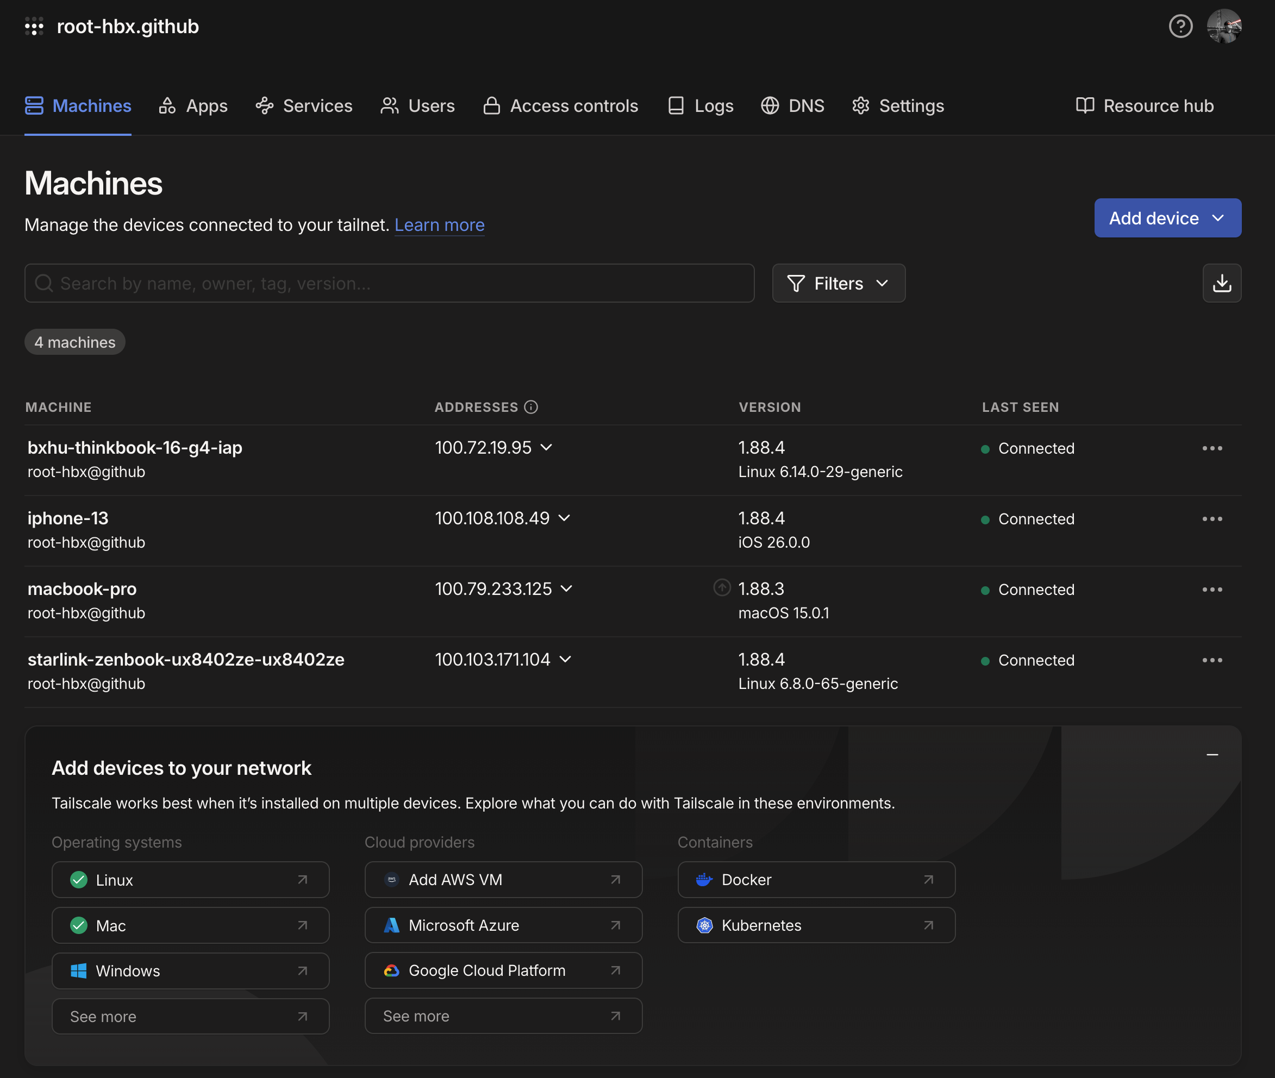The width and height of the screenshot is (1275, 1078).
Task: Expand addresses for 100.79.233.125
Action: 567,588
